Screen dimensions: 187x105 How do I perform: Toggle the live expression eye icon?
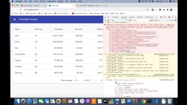pyautogui.click(x=130, y=20)
